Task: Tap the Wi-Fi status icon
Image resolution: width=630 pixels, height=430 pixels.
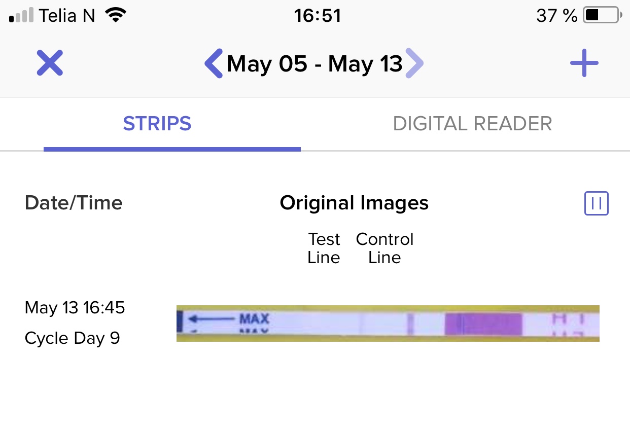Action: (116, 16)
